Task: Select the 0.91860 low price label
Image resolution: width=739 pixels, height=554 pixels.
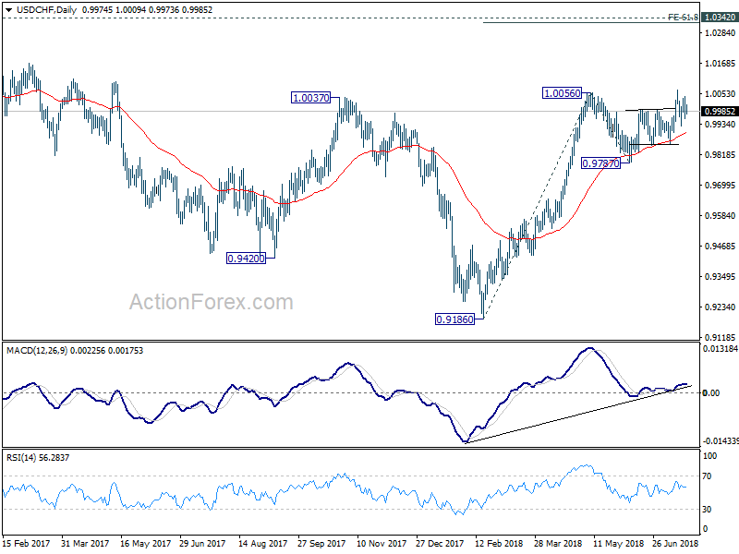Action: coord(454,319)
